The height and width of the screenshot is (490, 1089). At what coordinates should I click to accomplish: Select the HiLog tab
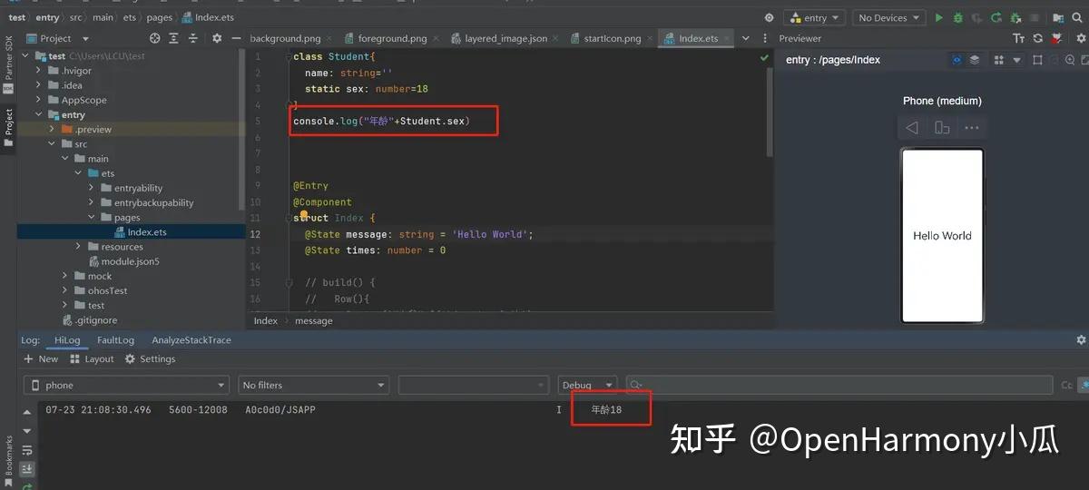coord(67,340)
